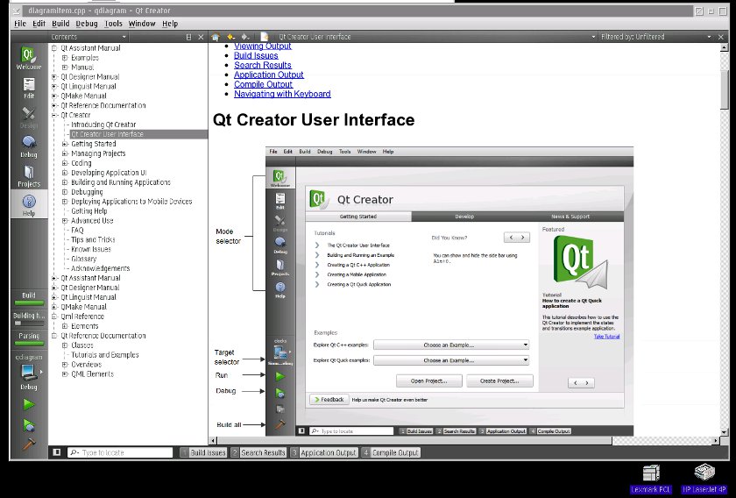This screenshot has height=498, width=736.
Task: Go to help Home page icon
Action: [216, 37]
